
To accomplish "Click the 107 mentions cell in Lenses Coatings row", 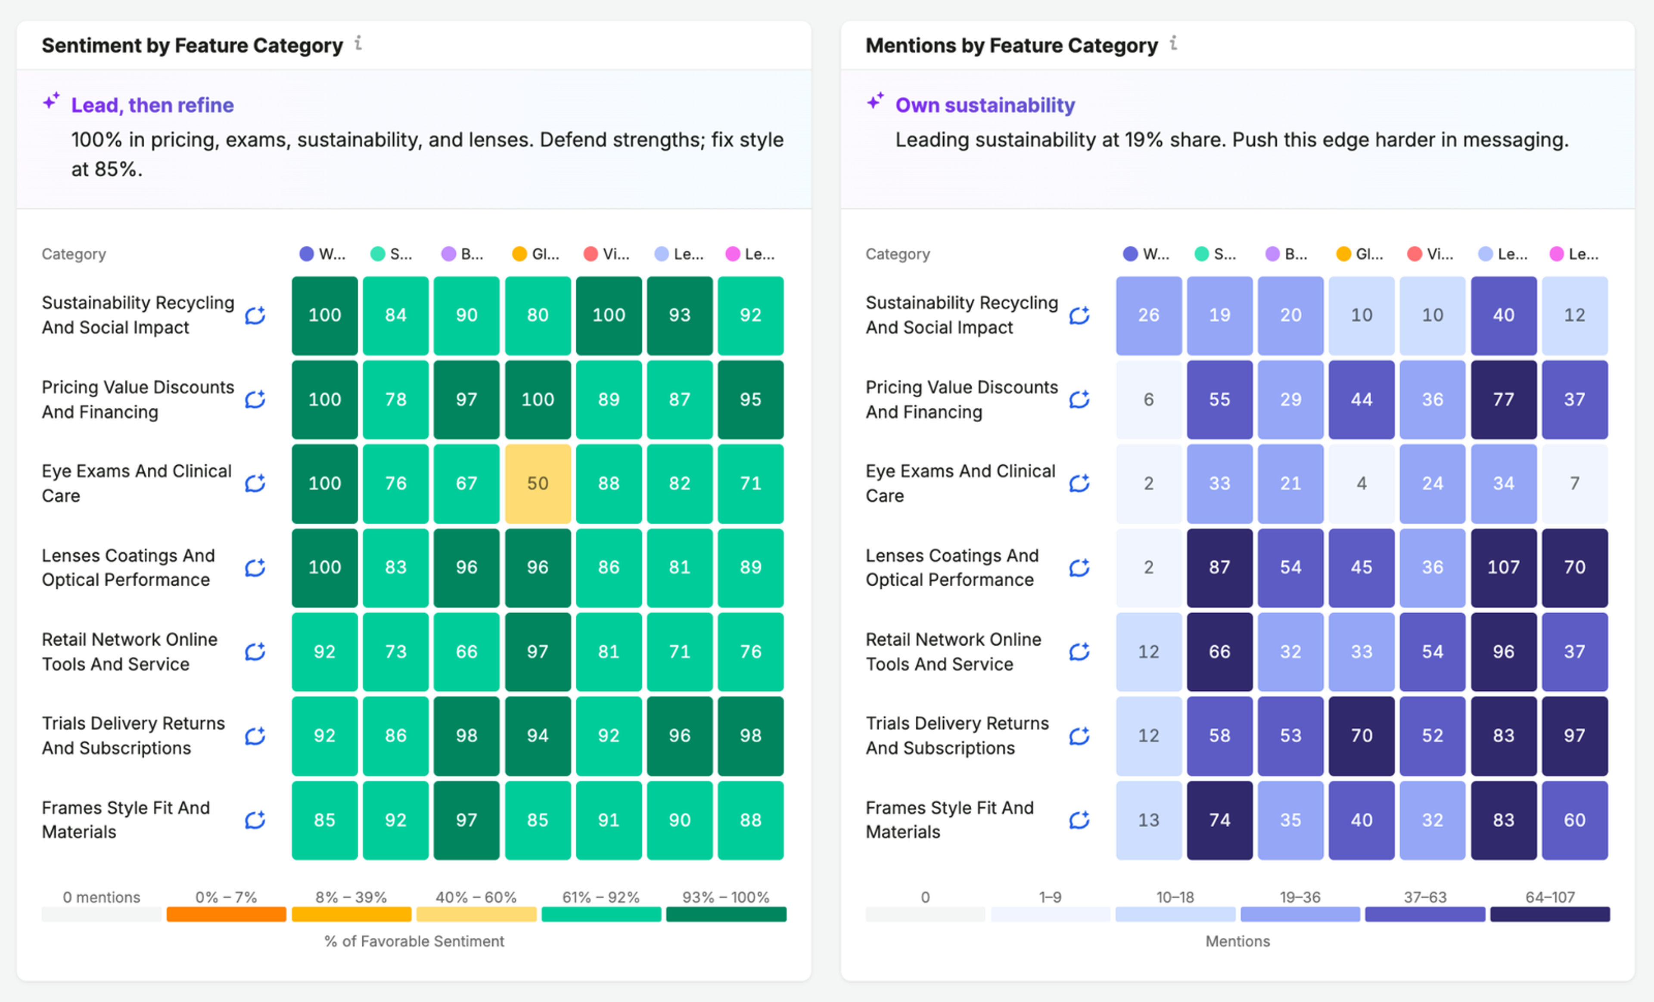I will pos(1504,568).
